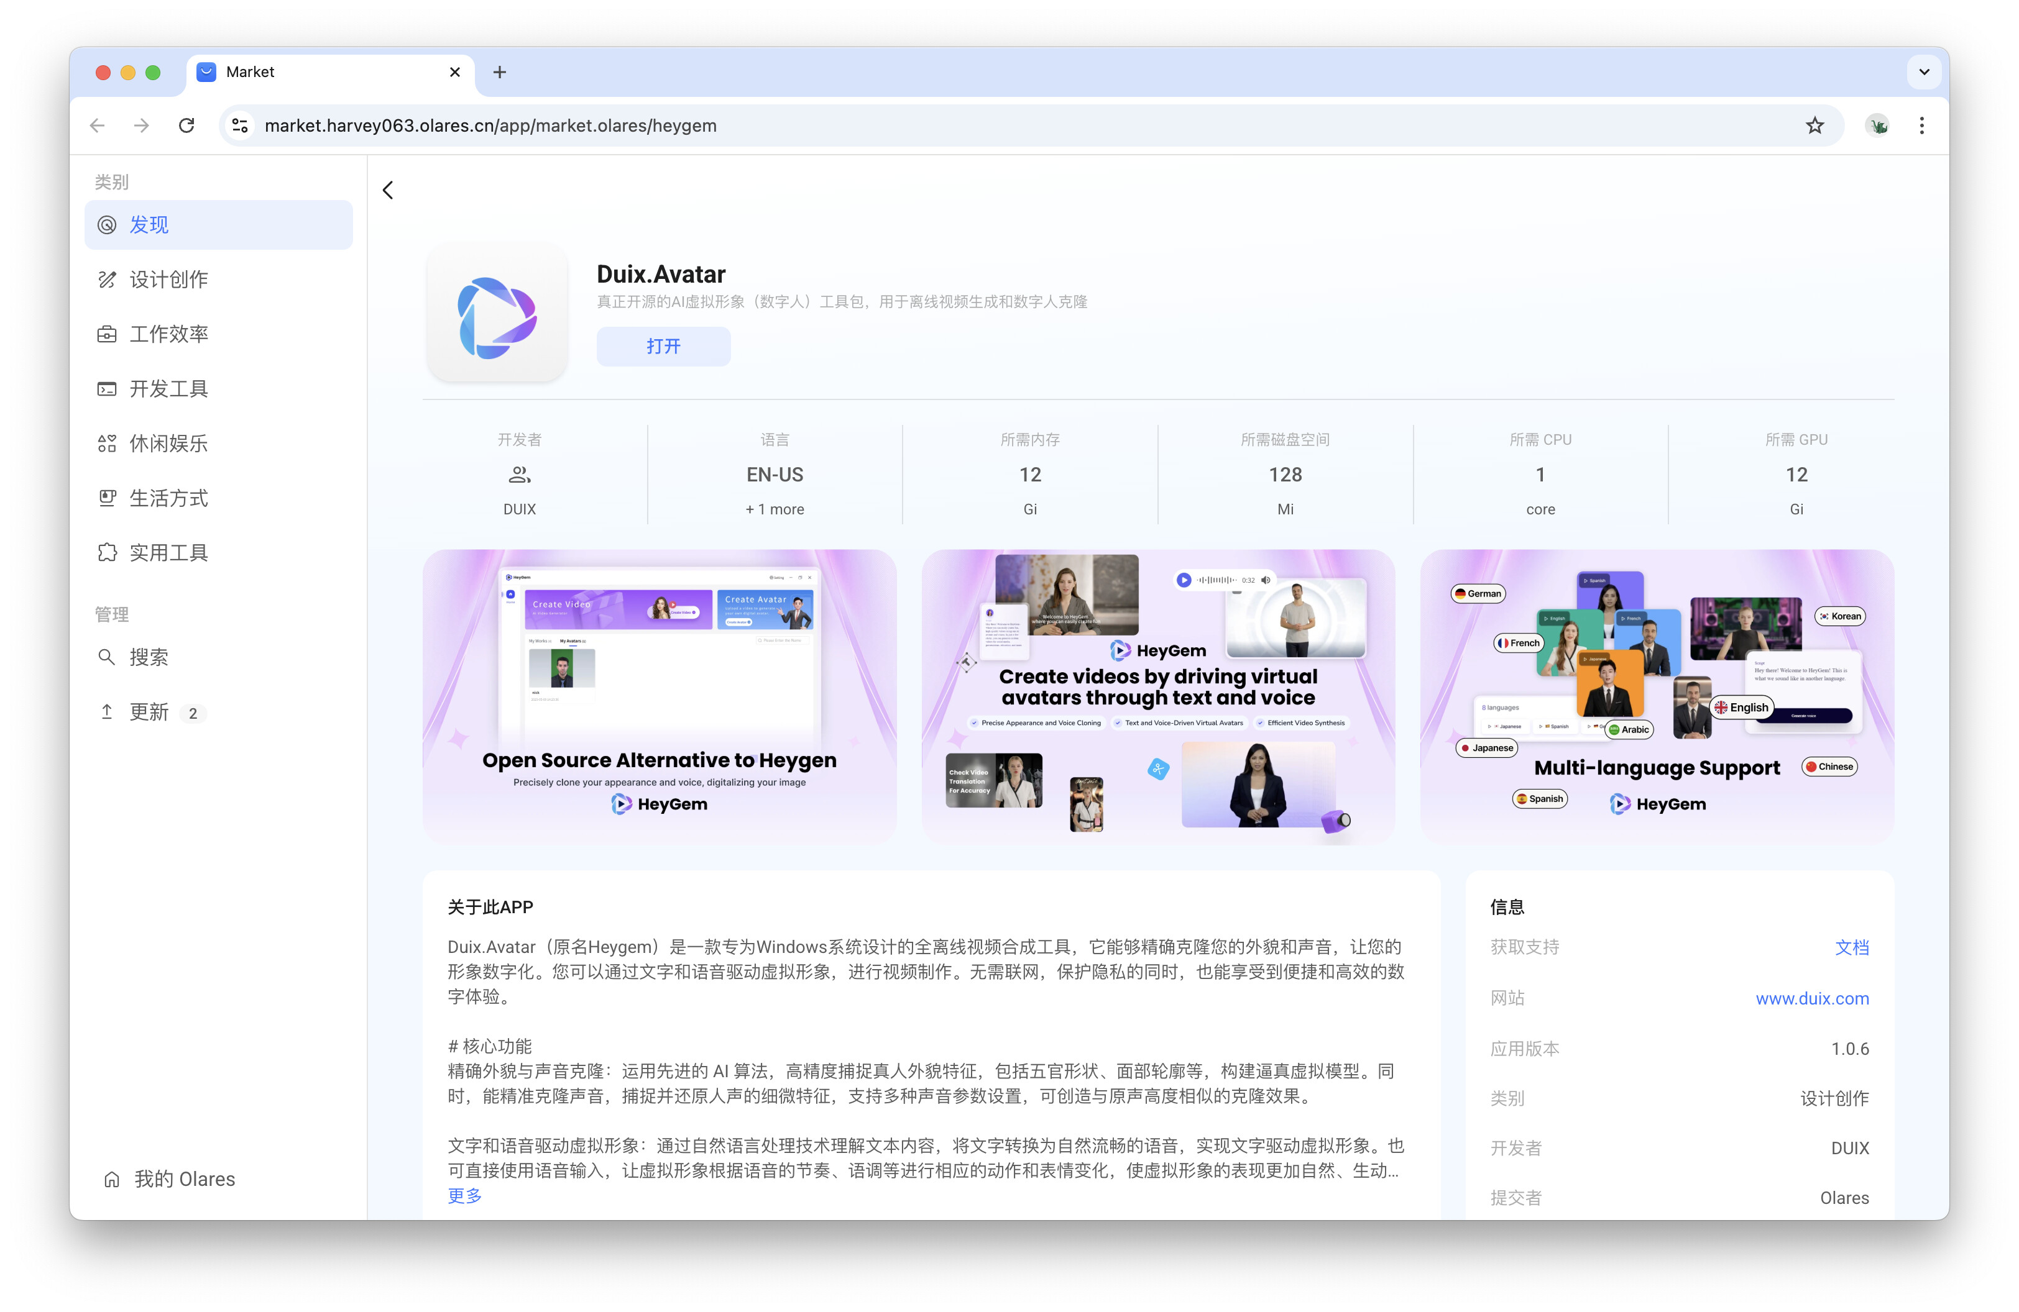Viewport: 2019px width, 1312px height.
Task: Click the back chevron above the app header
Action: pyautogui.click(x=388, y=190)
